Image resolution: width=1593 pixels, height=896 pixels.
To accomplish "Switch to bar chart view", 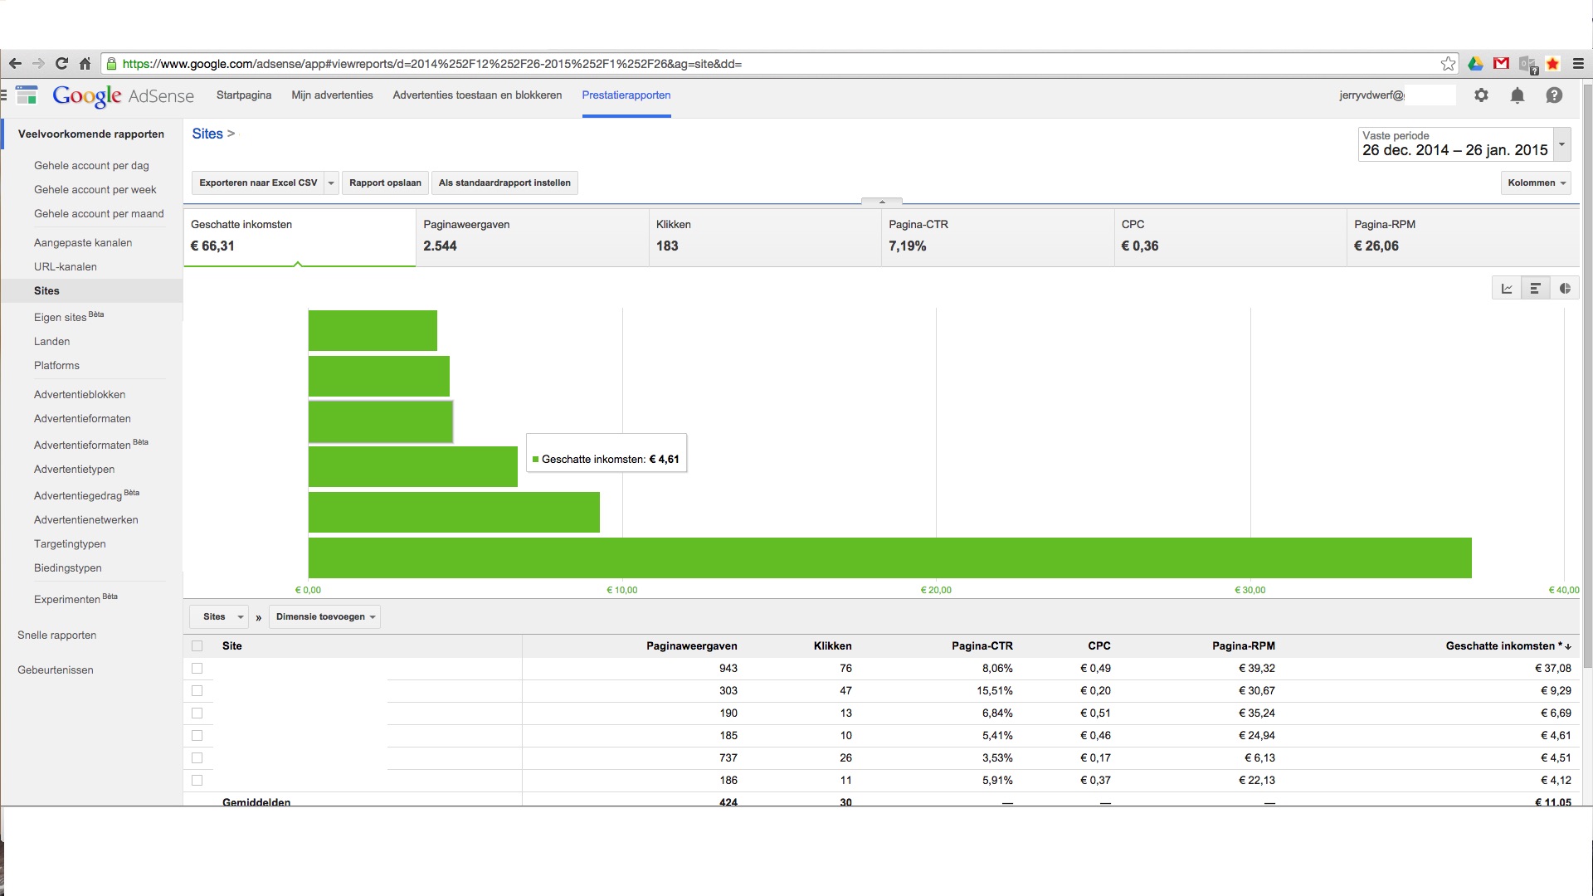I will (1535, 289).
